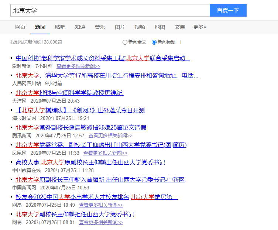Click source text 中国教育在线 2020年07月25日 11:28

point(53,171)
